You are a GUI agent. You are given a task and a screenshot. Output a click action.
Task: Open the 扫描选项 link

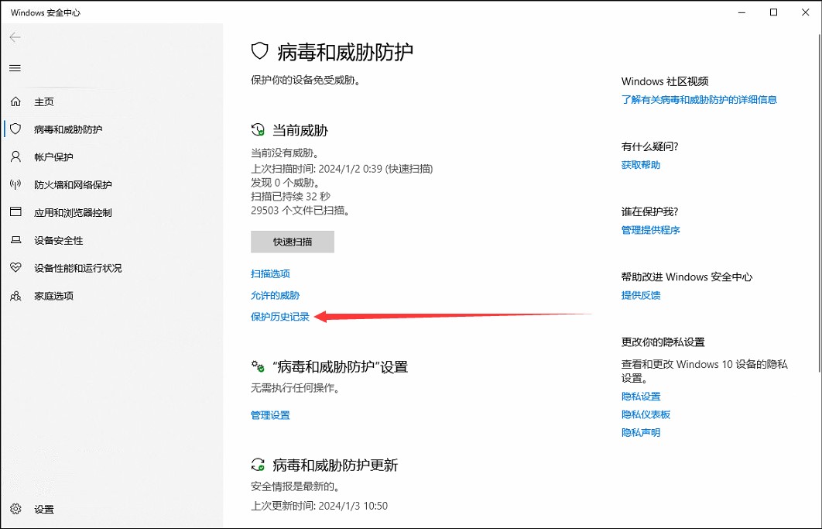click(270, 273)
